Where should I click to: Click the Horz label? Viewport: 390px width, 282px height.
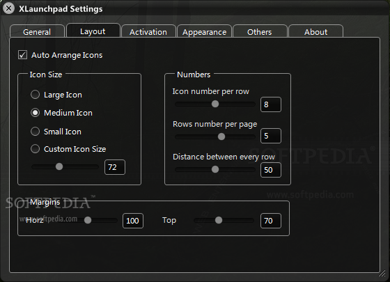pyautogui.click(x=35, y=220)
